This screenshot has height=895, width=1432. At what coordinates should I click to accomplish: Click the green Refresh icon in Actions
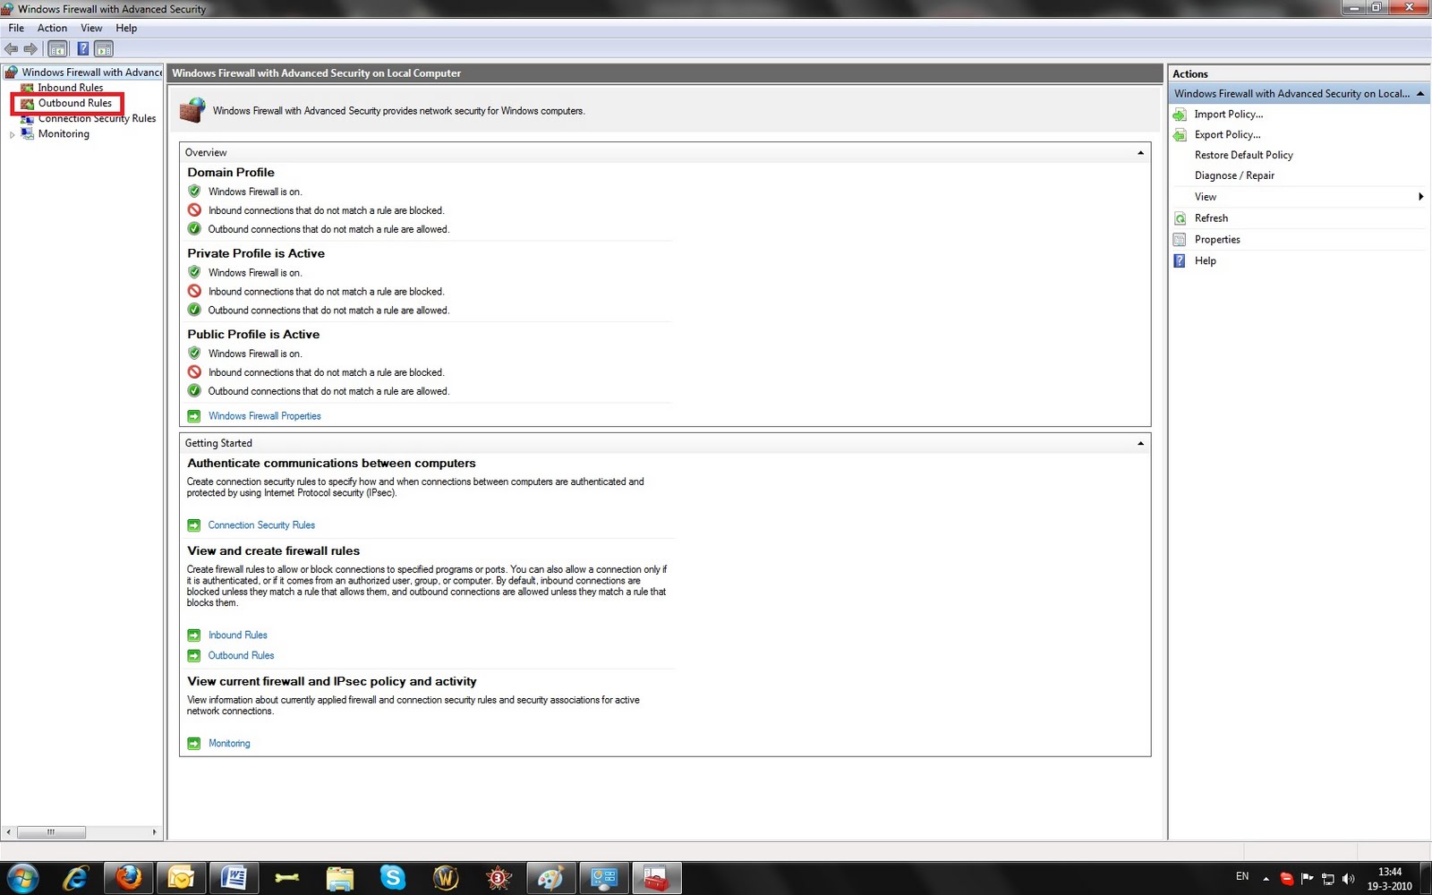[x=1180, y=218]
